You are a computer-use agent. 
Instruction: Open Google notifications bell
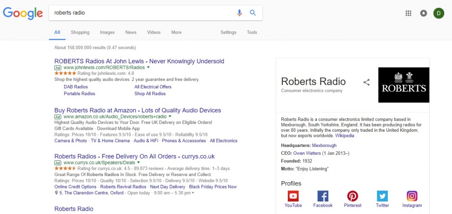tap(423, 13)
